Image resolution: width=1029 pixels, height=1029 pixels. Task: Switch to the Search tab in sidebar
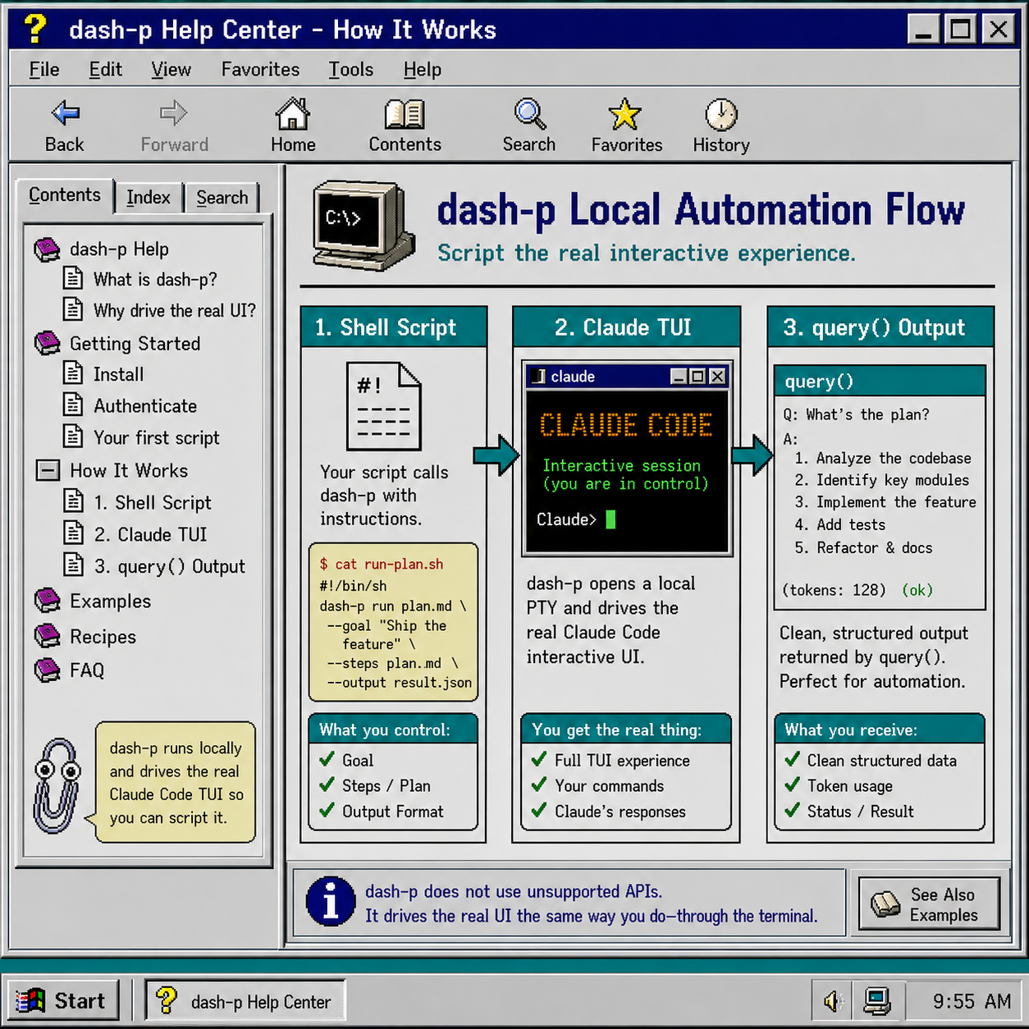click(x=222, y=198)
